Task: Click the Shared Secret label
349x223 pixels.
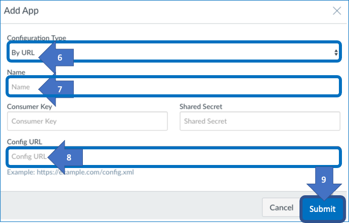Action: click(x=201, y=107)
